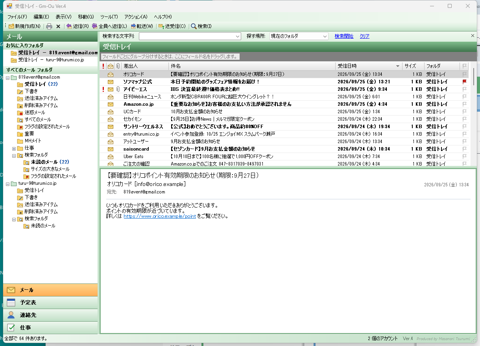
Task: Switch to the 連絡先 contacts pane
Action: click(50, 315)
